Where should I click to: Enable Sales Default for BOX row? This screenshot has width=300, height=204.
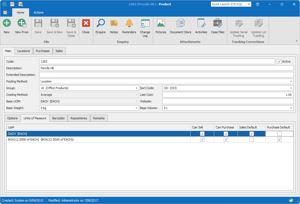[251, 140]
